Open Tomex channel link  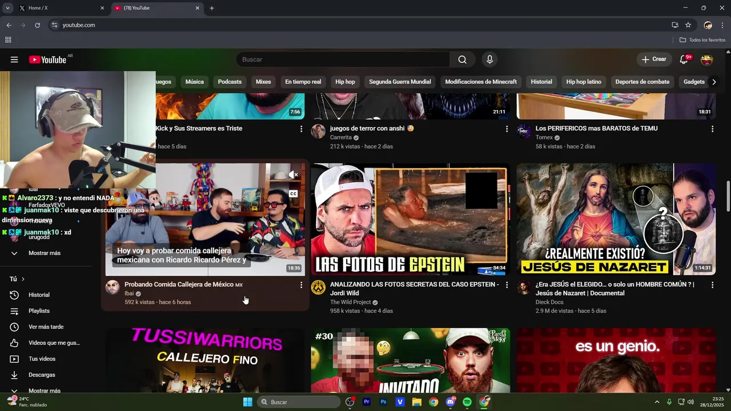(x=544, y=138)
